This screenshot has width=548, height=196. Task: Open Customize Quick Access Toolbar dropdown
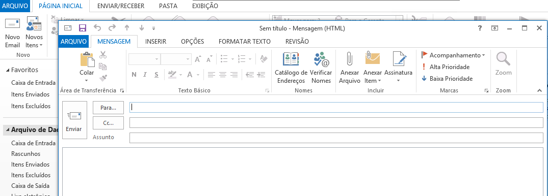(x=154, y=28)
